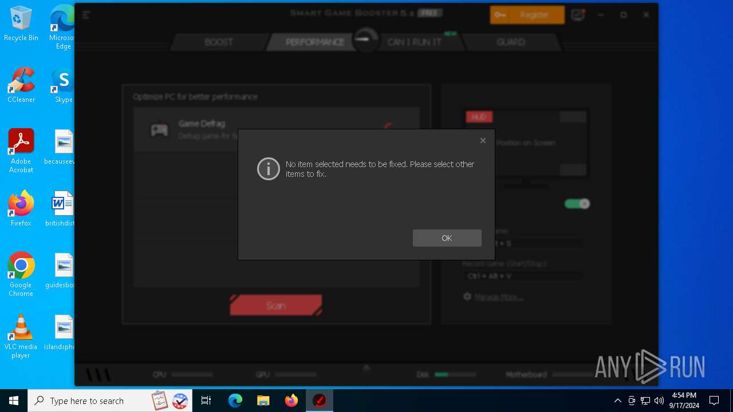Open File Explorer from the taskbar
The width and height of the screenshot is (733, 412).
(263, 401)
